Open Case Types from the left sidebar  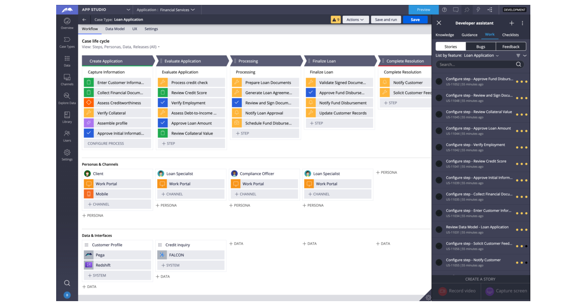[67, 43]
